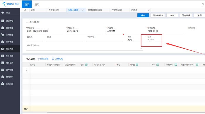The width and height of the screenshot is (205, 114).
Task: Open 财务报表 financial reports module
Action: pos(10,63)
